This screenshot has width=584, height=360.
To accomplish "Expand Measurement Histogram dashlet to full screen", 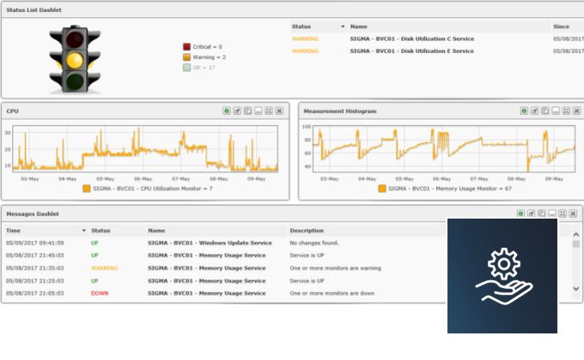I will (x=566, y=111).
